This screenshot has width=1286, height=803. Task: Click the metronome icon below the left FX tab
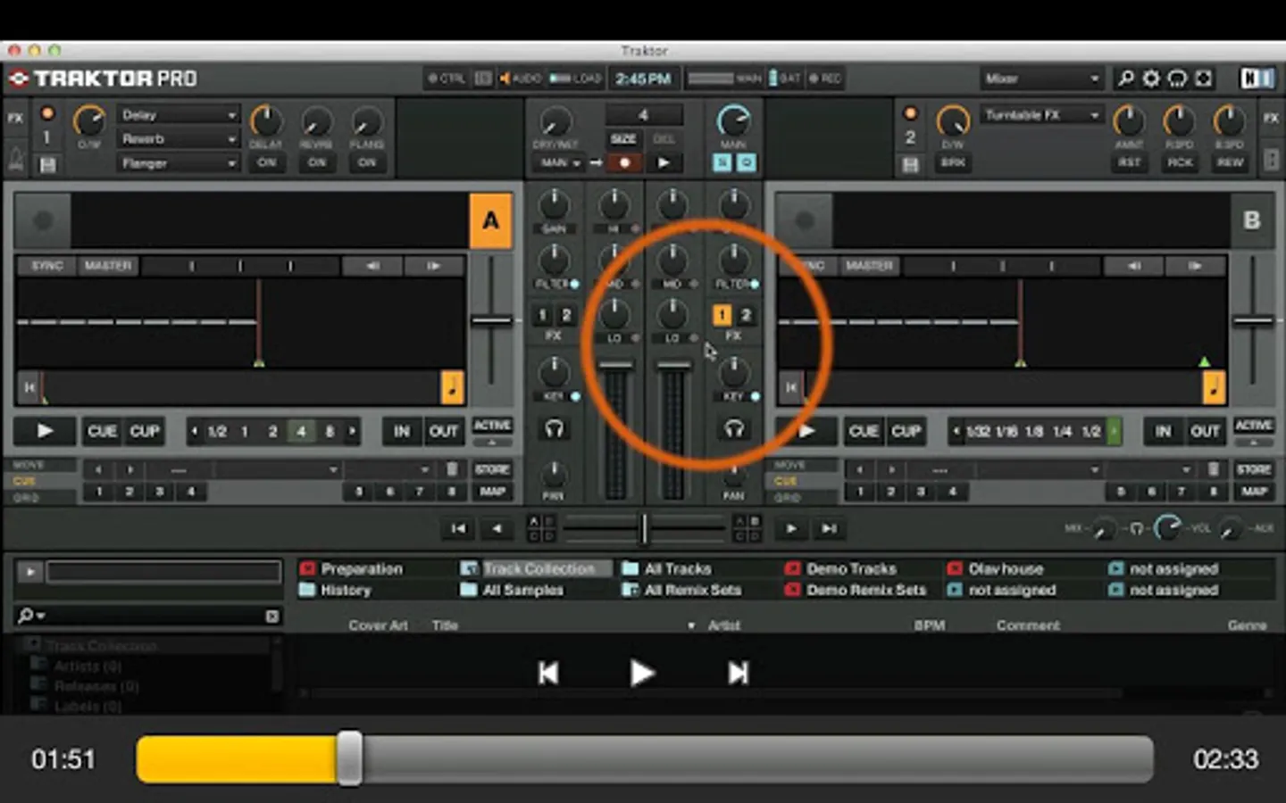[x=16, y=159]
